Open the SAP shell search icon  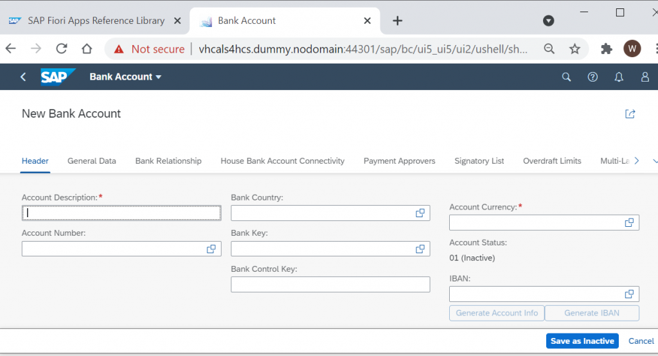pos(566,77)
